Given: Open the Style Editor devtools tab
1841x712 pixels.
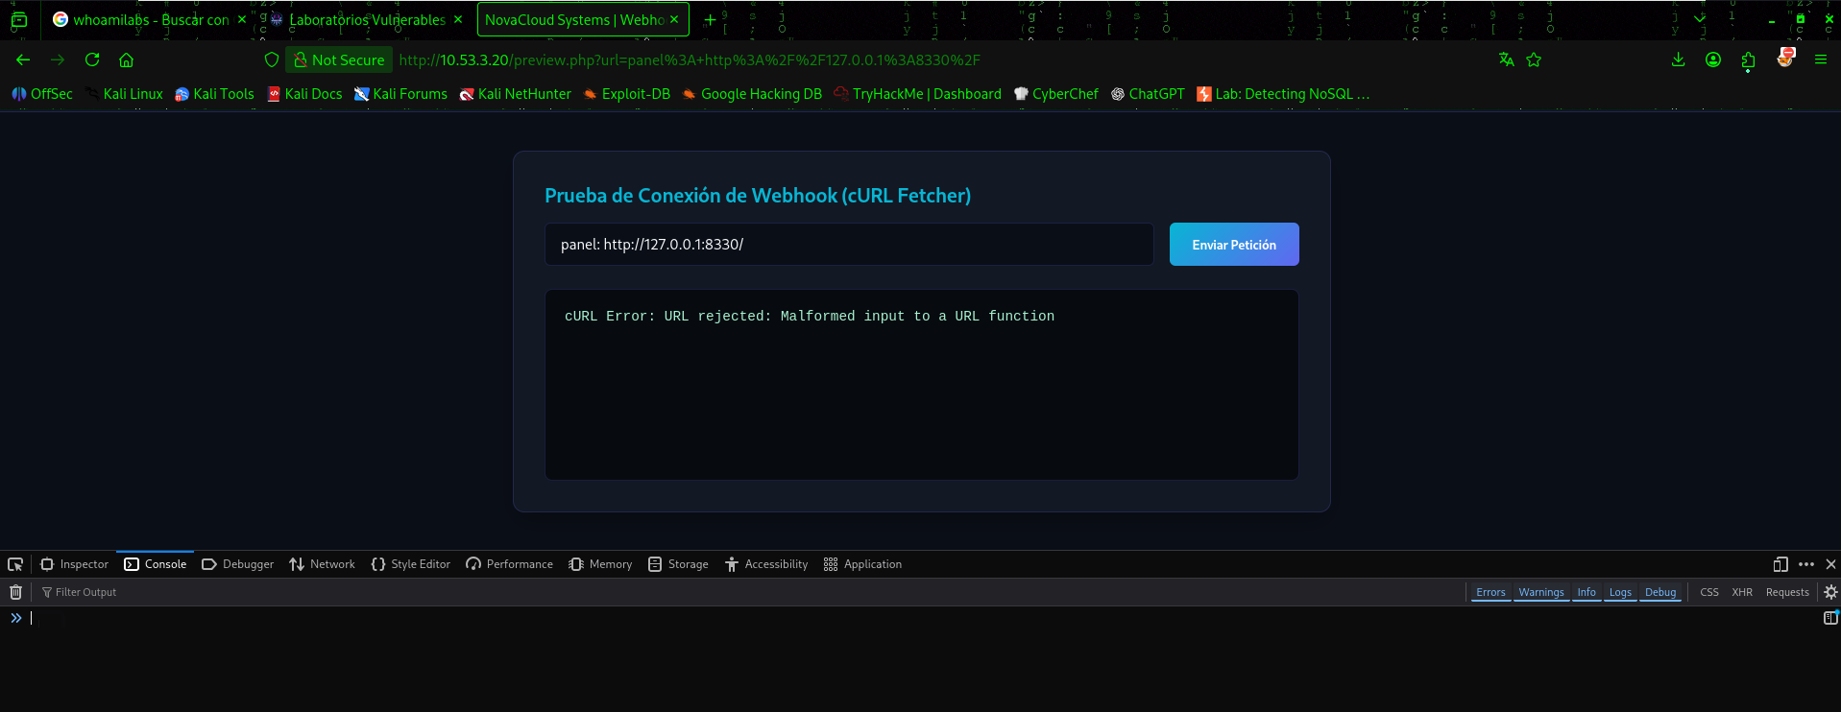Looking at the screenshot, I should (x=411, y=564).
